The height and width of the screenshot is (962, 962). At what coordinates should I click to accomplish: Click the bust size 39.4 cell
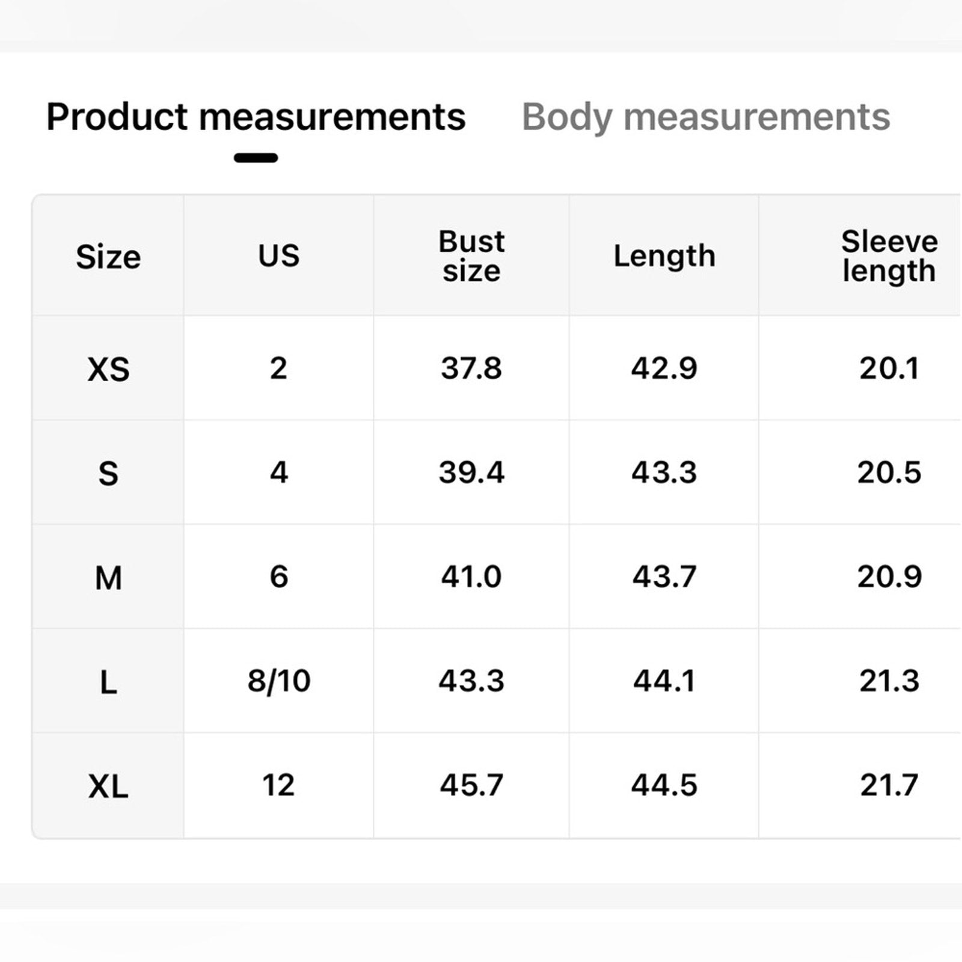tap(471, 474)
